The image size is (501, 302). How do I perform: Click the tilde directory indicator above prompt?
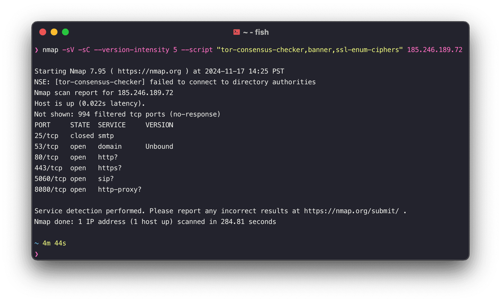[x=37, y=243]
